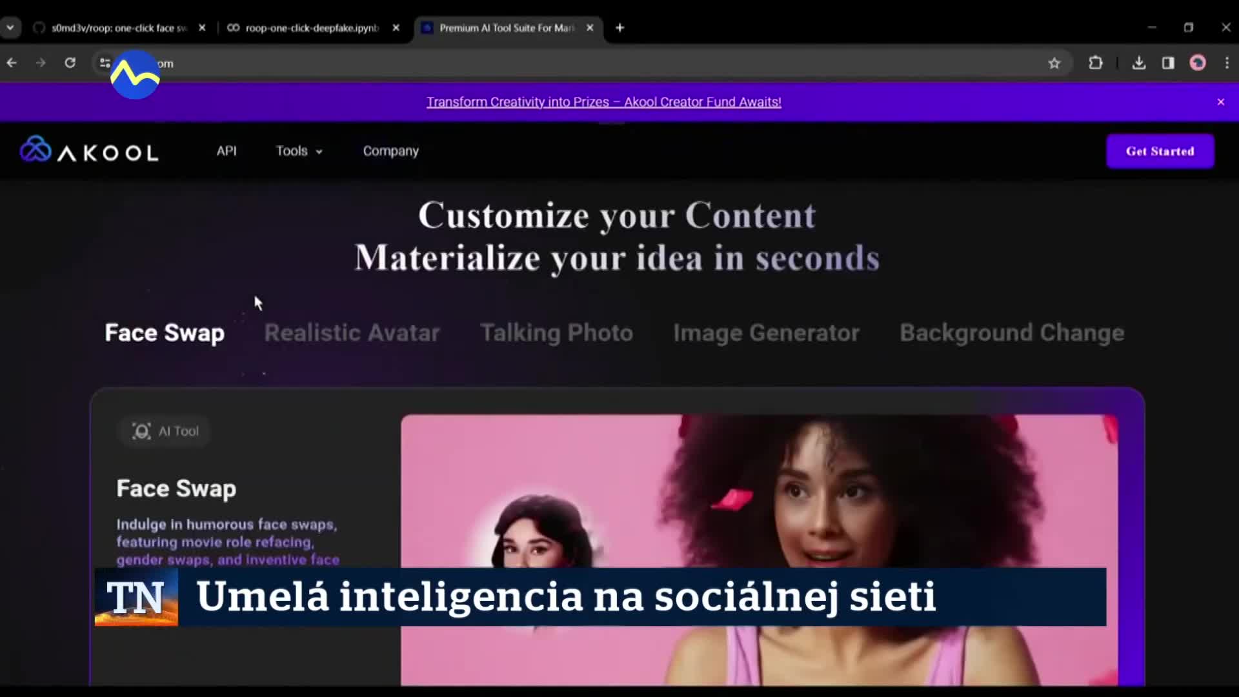The width and height of the screenshot is (1239, 697).
Task: Switch to the roop-one-click-deepfake.ipynb tab
Action: [x=313, y=28]
